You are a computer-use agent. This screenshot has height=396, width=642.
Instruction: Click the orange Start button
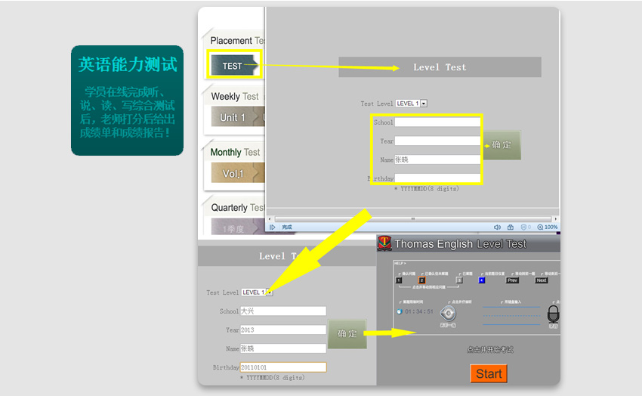(489, 373)
